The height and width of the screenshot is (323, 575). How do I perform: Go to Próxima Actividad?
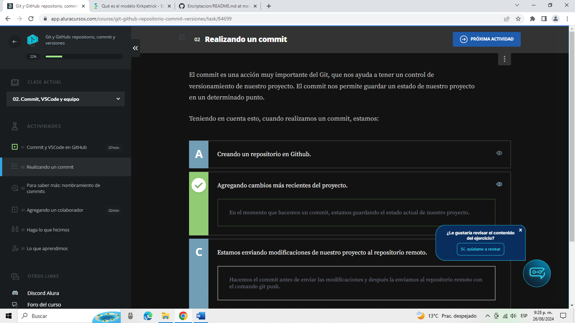click(487, 39)
